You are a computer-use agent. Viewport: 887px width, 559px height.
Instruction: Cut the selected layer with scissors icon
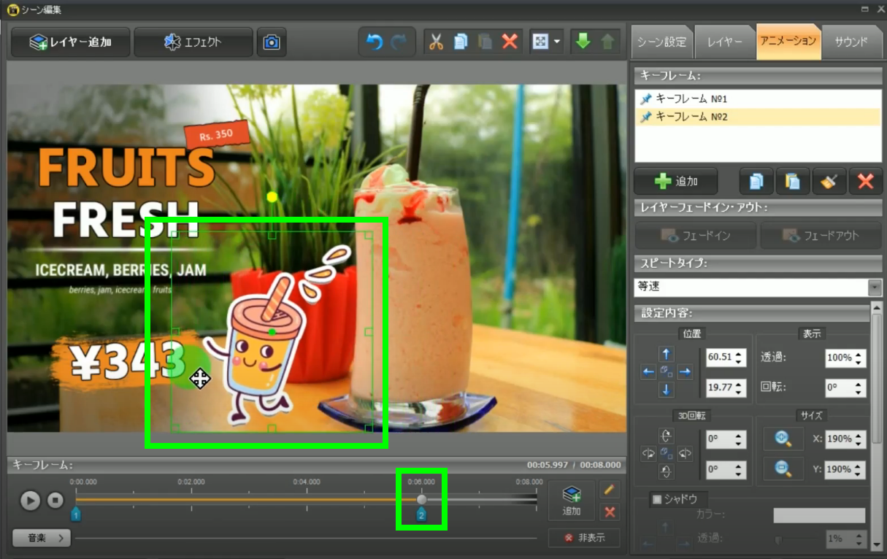coord(436,42)
